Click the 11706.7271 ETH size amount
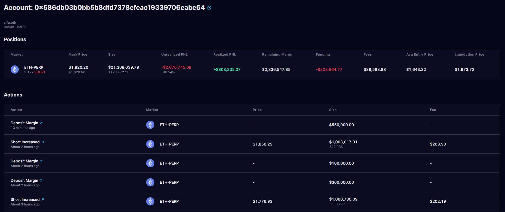This screenshot has height=212, width=505. tap(118, 72)
